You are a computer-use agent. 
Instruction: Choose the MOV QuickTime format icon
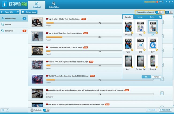[x=153, y=44]
